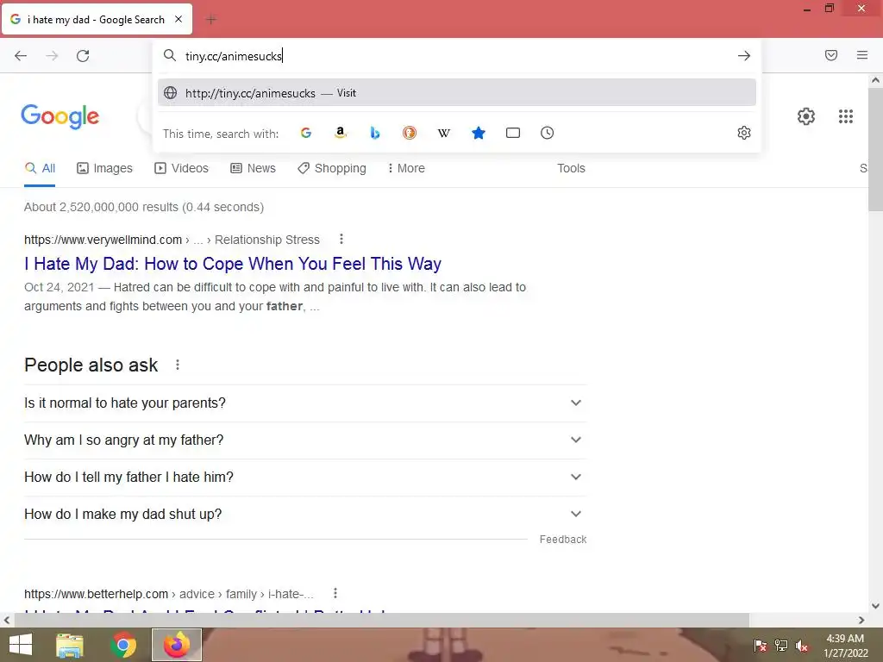Open the taskbar clock showing 4:39 AM
The width and height of the screenshot is (883, 662).
point(845,646)
